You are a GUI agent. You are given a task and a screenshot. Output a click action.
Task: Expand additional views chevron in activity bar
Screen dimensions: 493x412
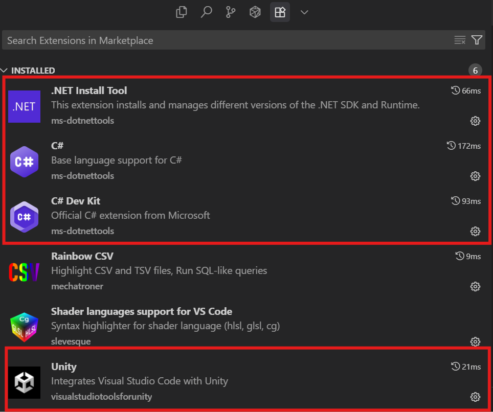tap(304, 13)
